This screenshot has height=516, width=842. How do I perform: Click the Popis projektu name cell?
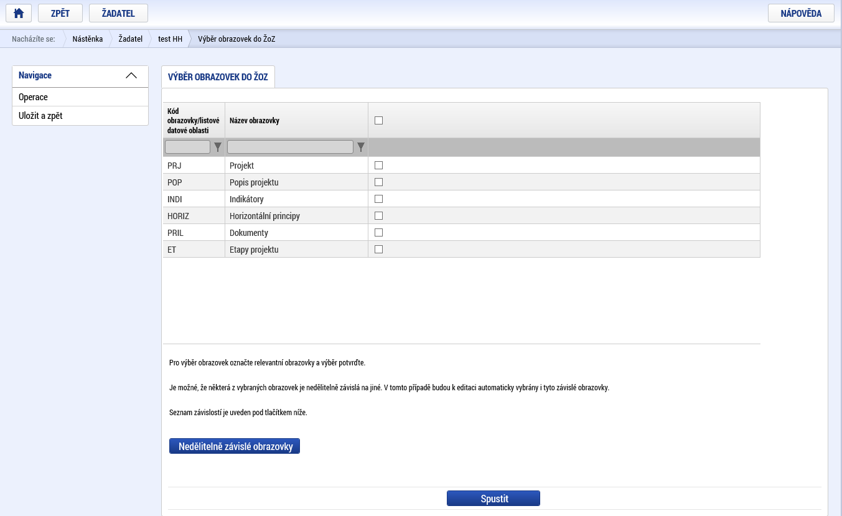coord(296,182)
